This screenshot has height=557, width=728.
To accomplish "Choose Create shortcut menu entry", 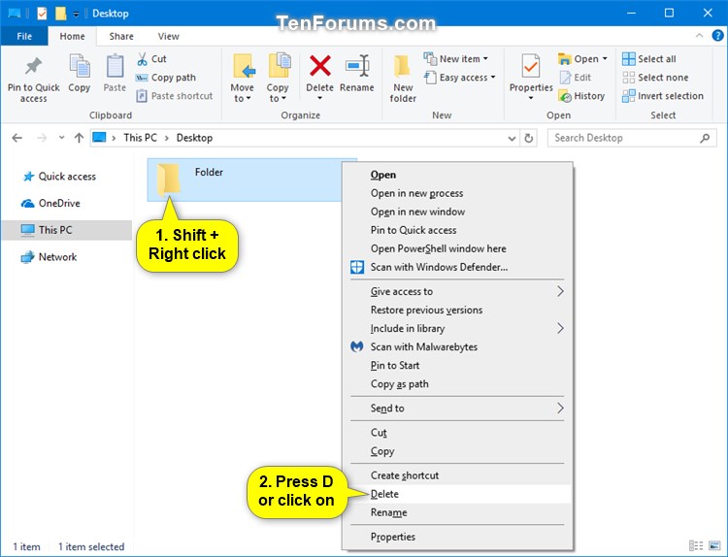I will coord(457,475).
